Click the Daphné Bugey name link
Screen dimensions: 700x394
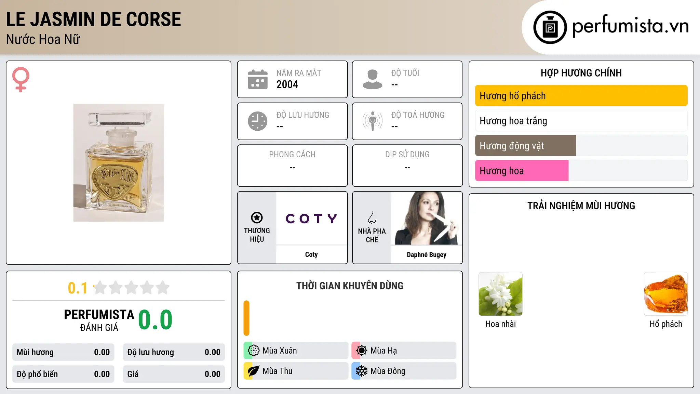[x=427, y=254]
